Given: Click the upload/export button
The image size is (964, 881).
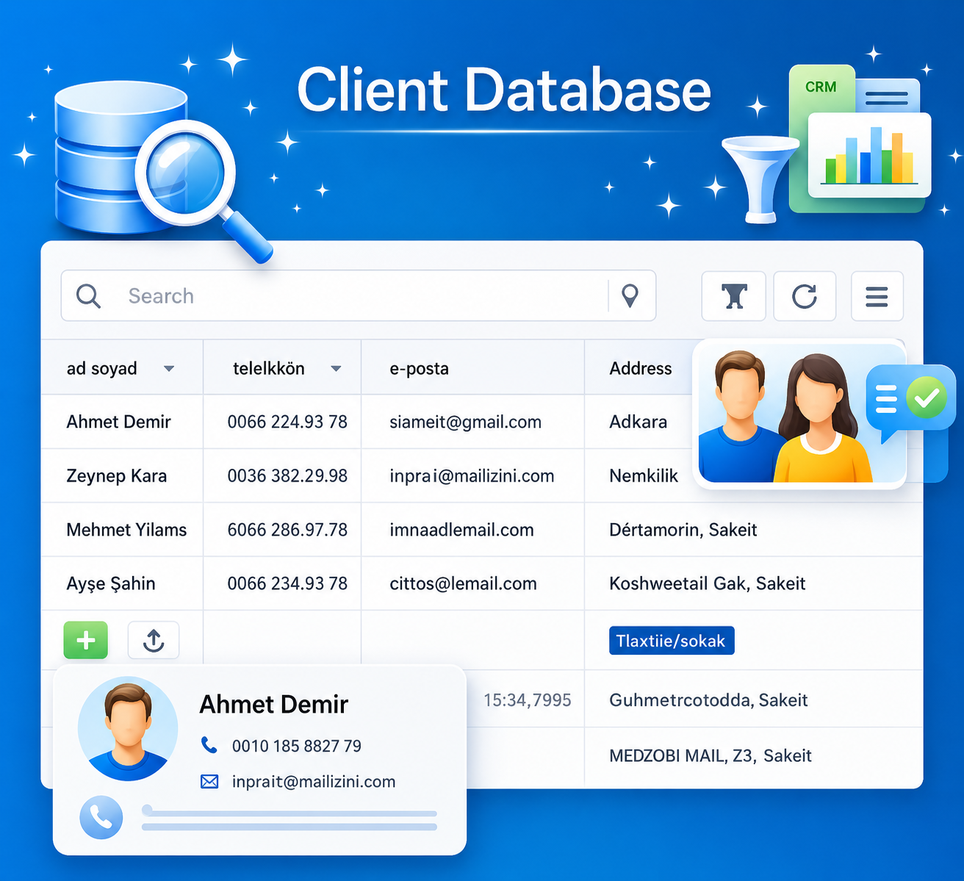Looking at the screenshot, I should (x=154, y=640).
